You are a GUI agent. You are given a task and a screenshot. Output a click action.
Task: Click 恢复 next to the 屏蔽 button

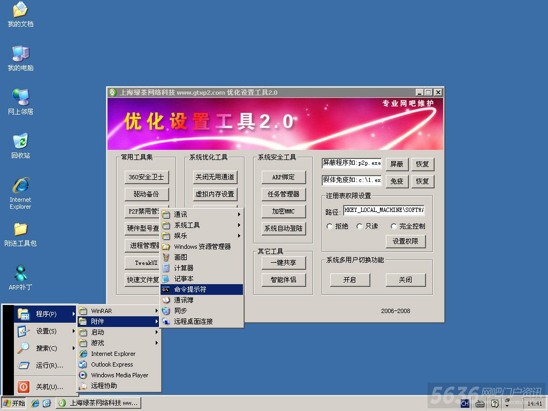click(x=423, y=164)
